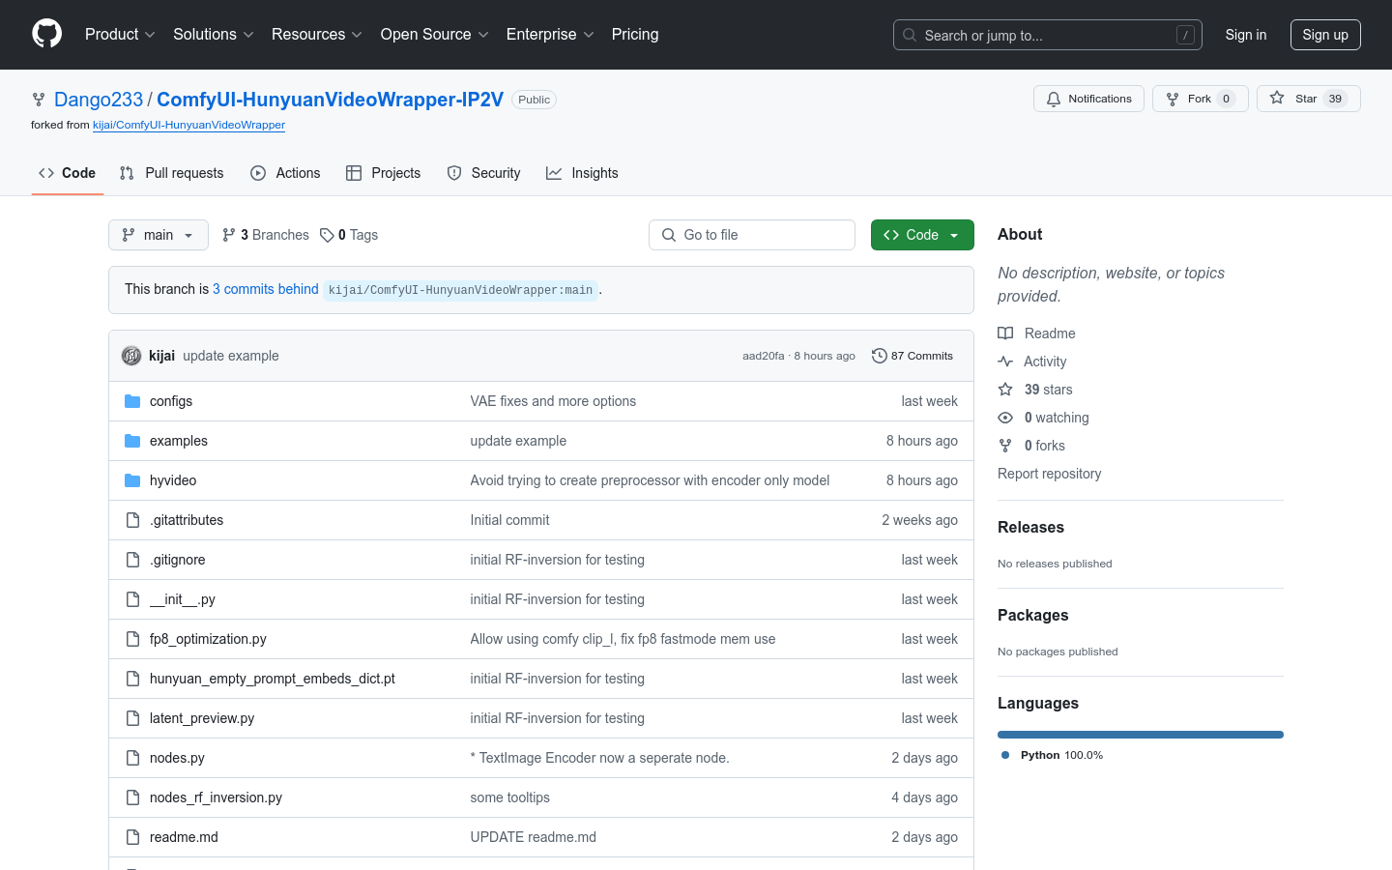Switch to the Insights tab
1392x870 pixels.
pos(582,173)
